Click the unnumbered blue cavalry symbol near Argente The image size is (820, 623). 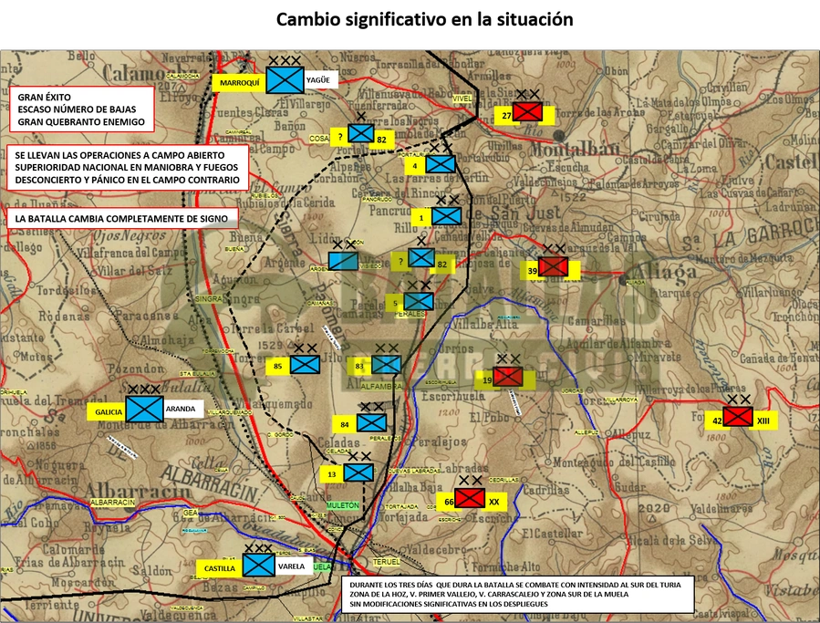point(343,261)
